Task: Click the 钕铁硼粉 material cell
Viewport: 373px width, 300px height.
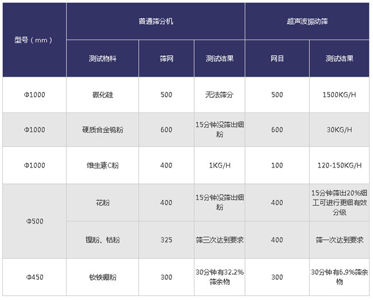Action: coord(102,277)
